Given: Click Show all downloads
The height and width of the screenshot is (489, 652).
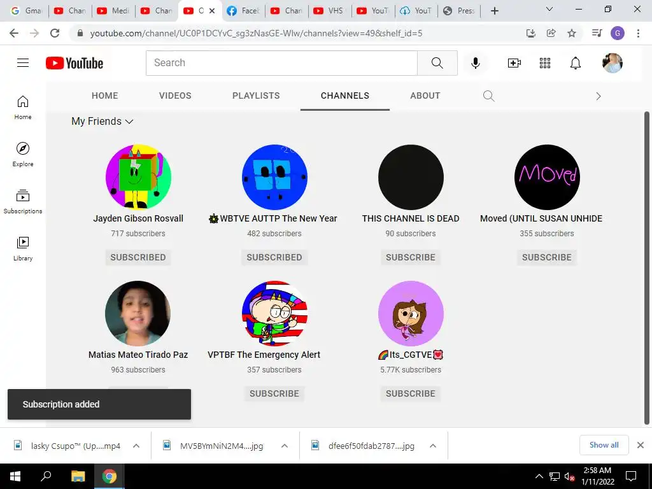Looking at the screenshot, I should click(604, 445).
